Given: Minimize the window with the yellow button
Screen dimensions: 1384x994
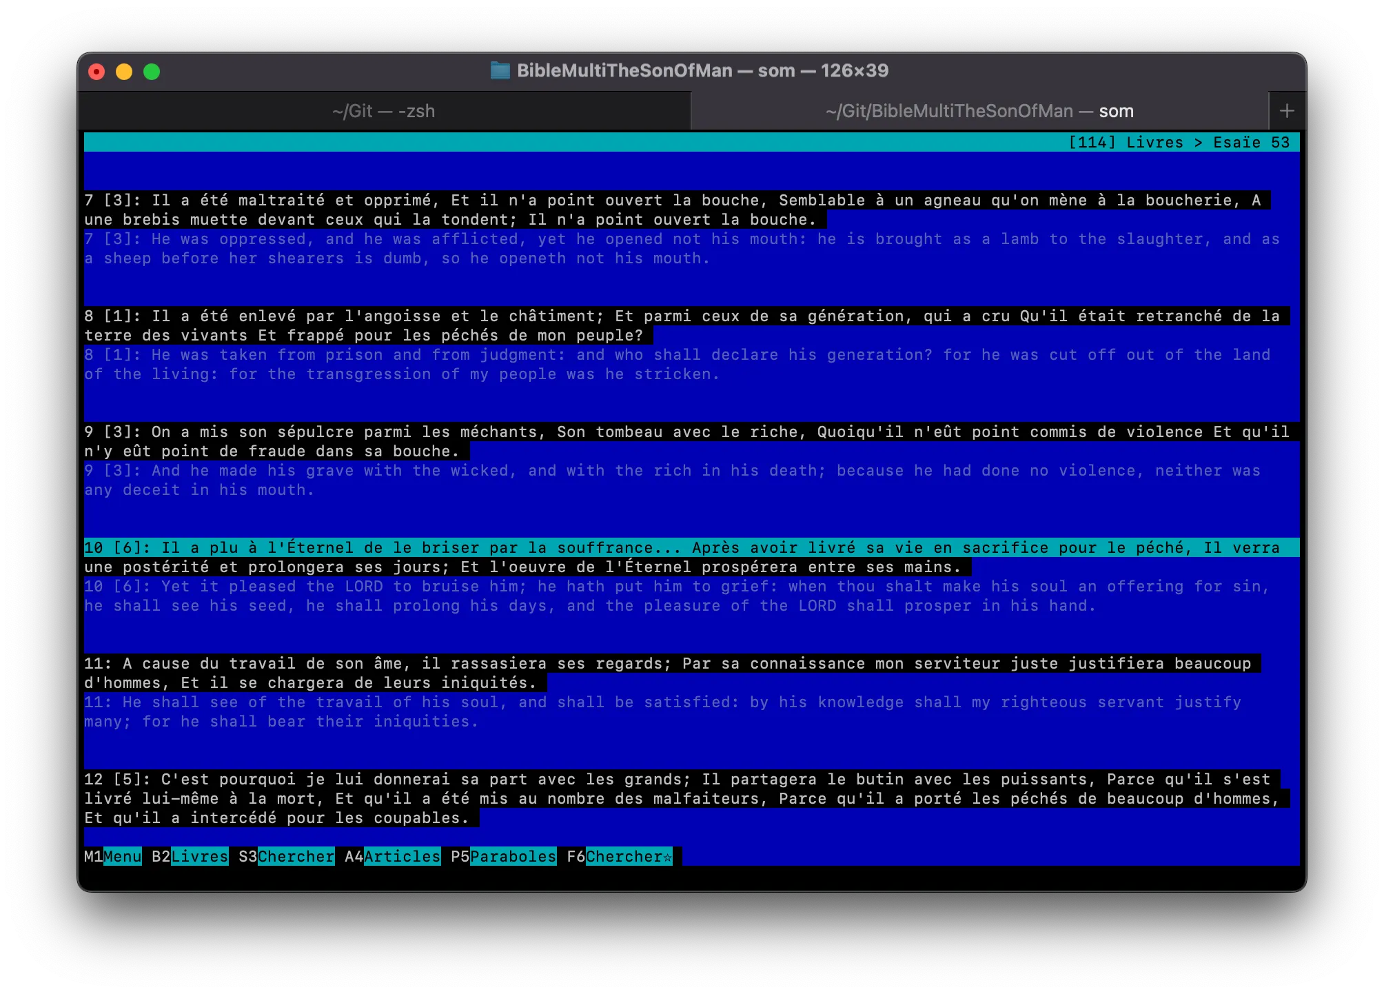Looking at the screenshot, I should click(x=124, y=72).
